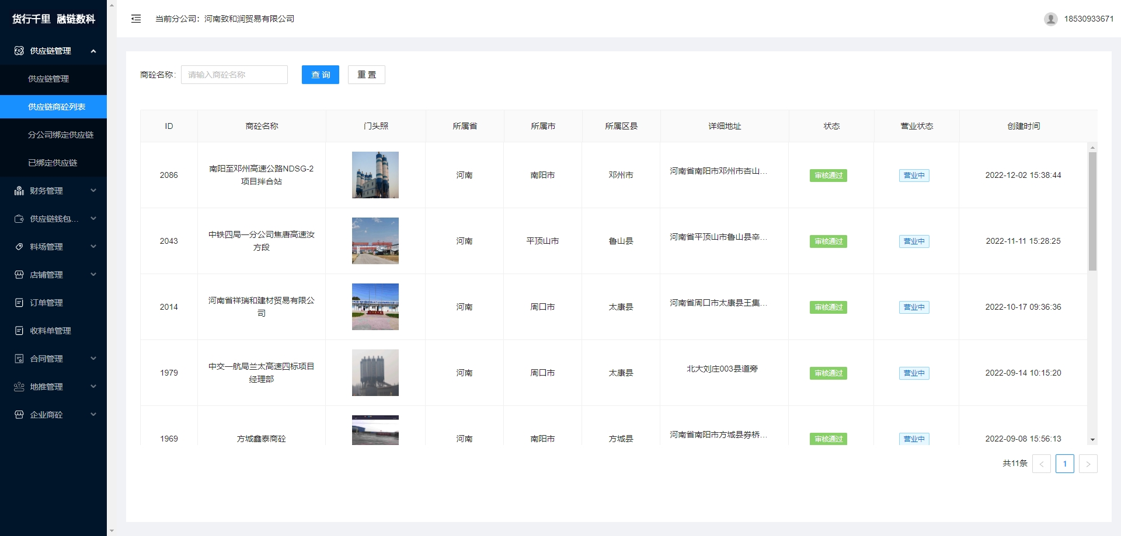
Task: Click name 南阳至邓州高速公路NDSG-2项目拌合站
Action: point(262,175)
